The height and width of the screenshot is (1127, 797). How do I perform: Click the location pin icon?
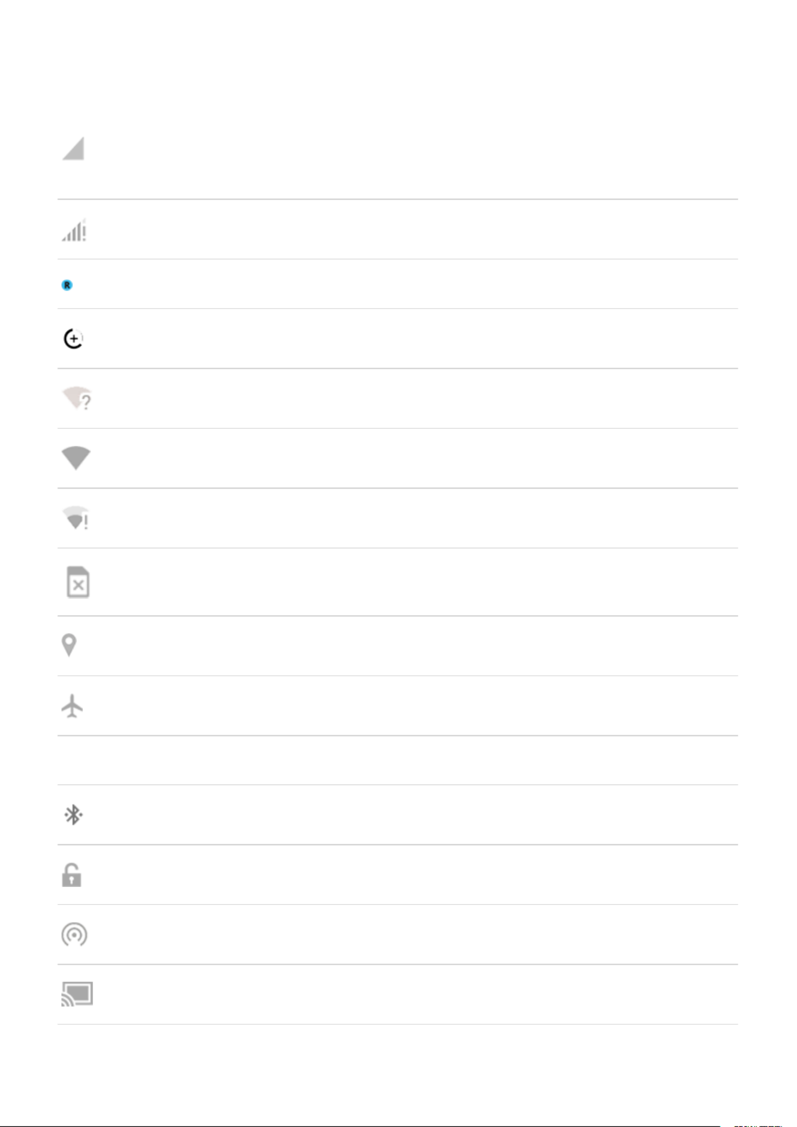[x=69, y=645]
